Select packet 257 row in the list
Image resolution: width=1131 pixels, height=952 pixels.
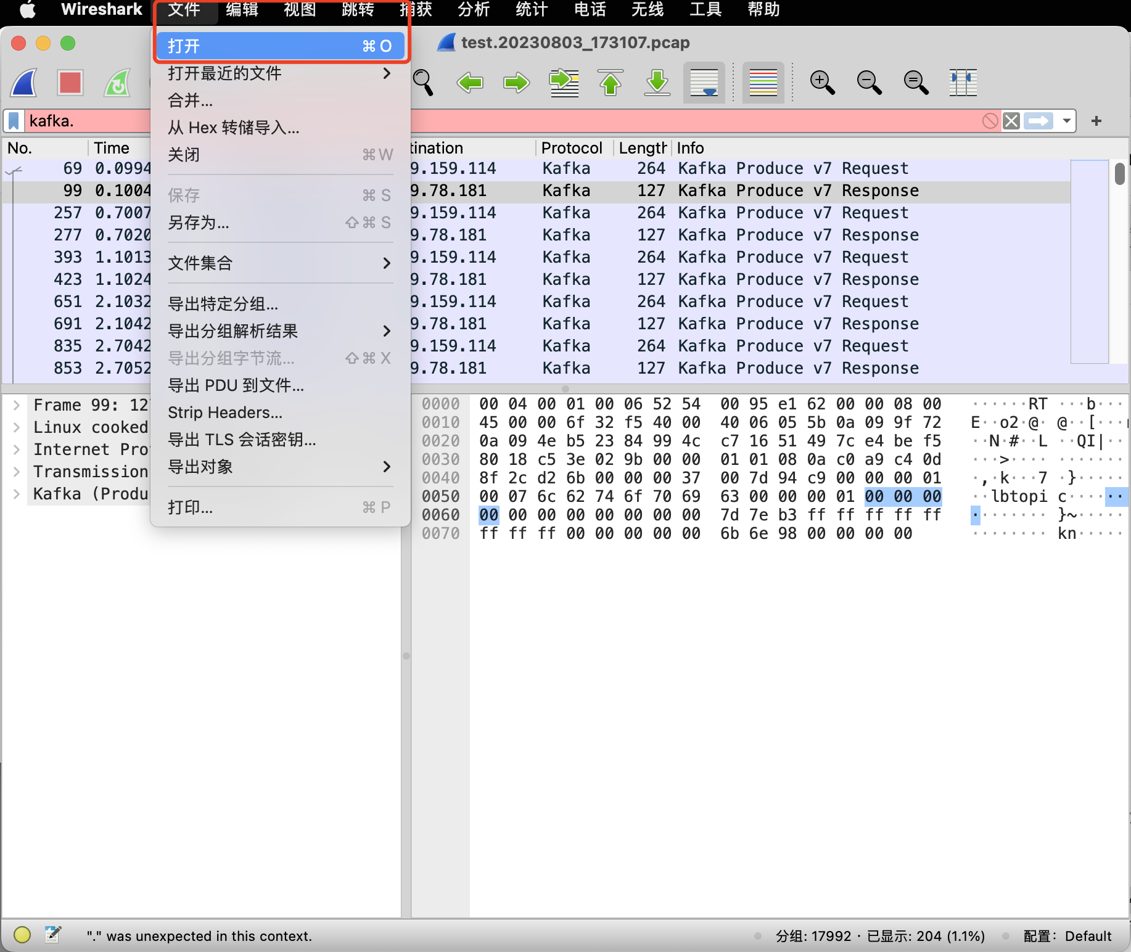coord(535,213)
